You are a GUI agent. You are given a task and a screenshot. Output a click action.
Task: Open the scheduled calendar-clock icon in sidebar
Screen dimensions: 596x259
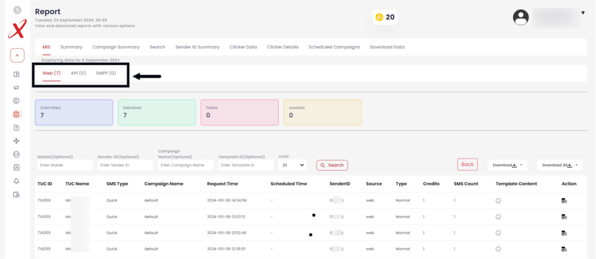16,195
